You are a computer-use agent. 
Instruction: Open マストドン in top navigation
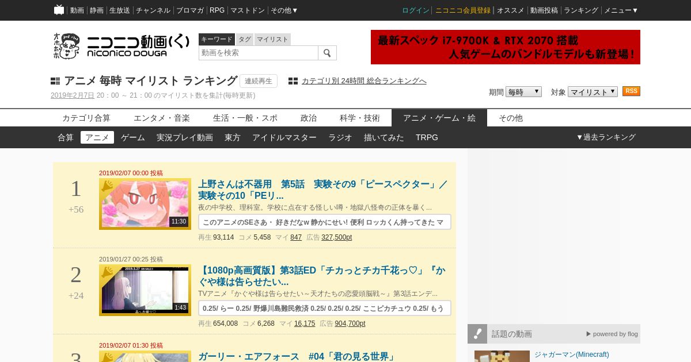(248, 10)
